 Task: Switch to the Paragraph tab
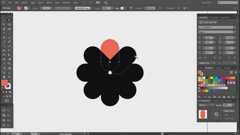click(x=214, y=18)
